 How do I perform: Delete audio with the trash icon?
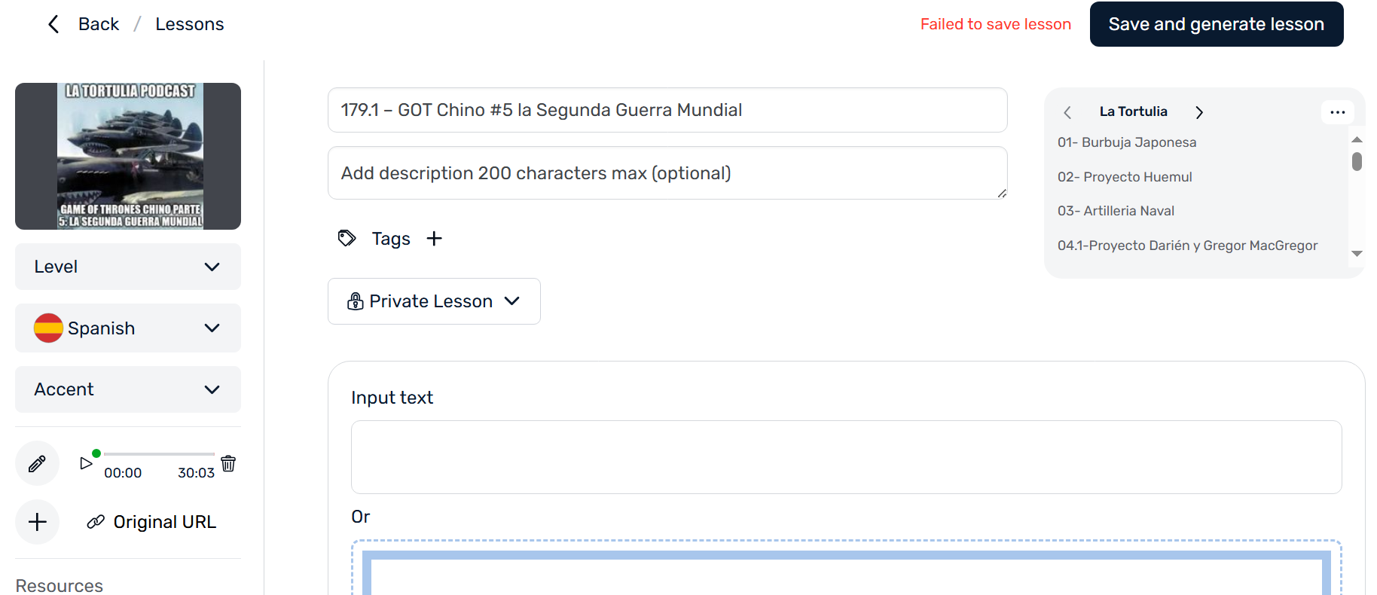tap(228, 463)
